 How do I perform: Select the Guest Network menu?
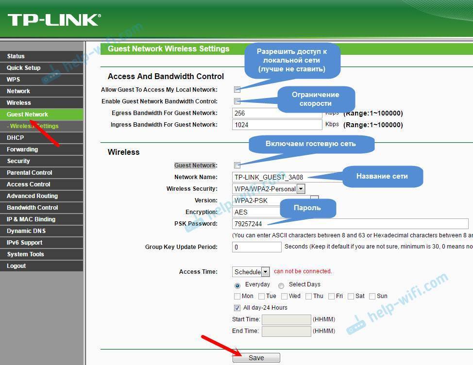click(x=41, y=115)
